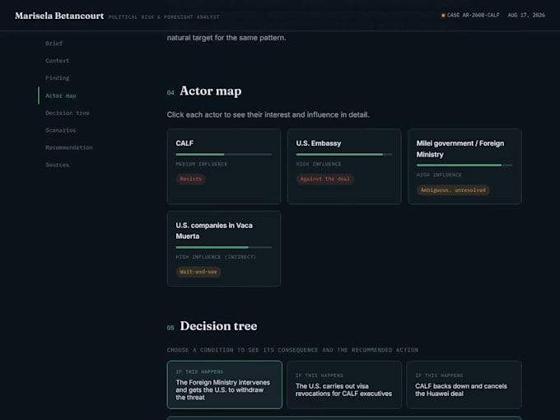Open U.S. companies in Vaca Muerta card

(x=224, y=249)
